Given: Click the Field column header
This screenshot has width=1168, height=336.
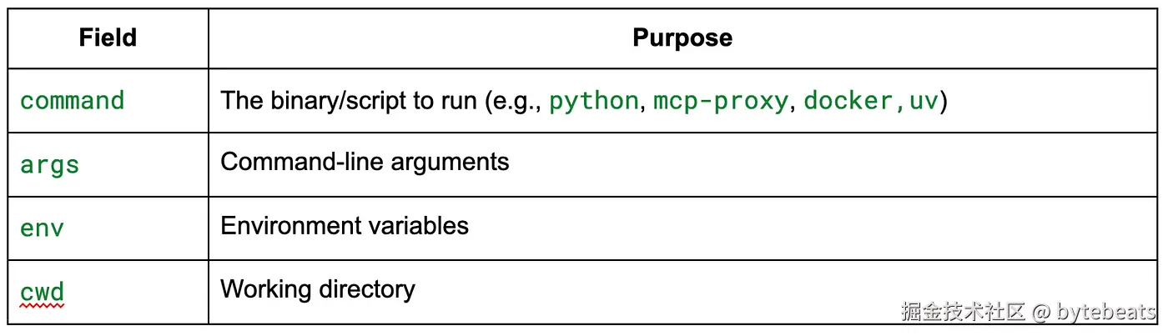Looking at the screenshot, I should 108,38.
